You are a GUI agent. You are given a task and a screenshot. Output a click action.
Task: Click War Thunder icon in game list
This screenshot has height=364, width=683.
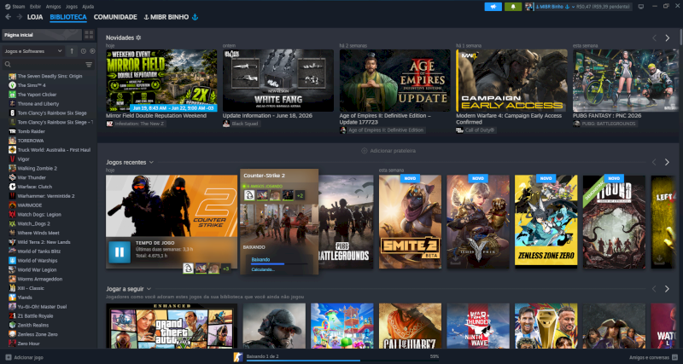click(x=12, y=177)
